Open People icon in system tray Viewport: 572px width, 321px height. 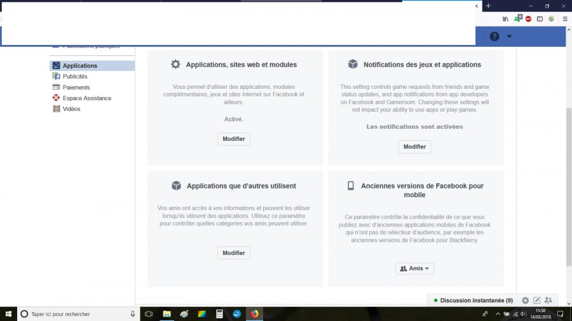click(x=485, y=314)
